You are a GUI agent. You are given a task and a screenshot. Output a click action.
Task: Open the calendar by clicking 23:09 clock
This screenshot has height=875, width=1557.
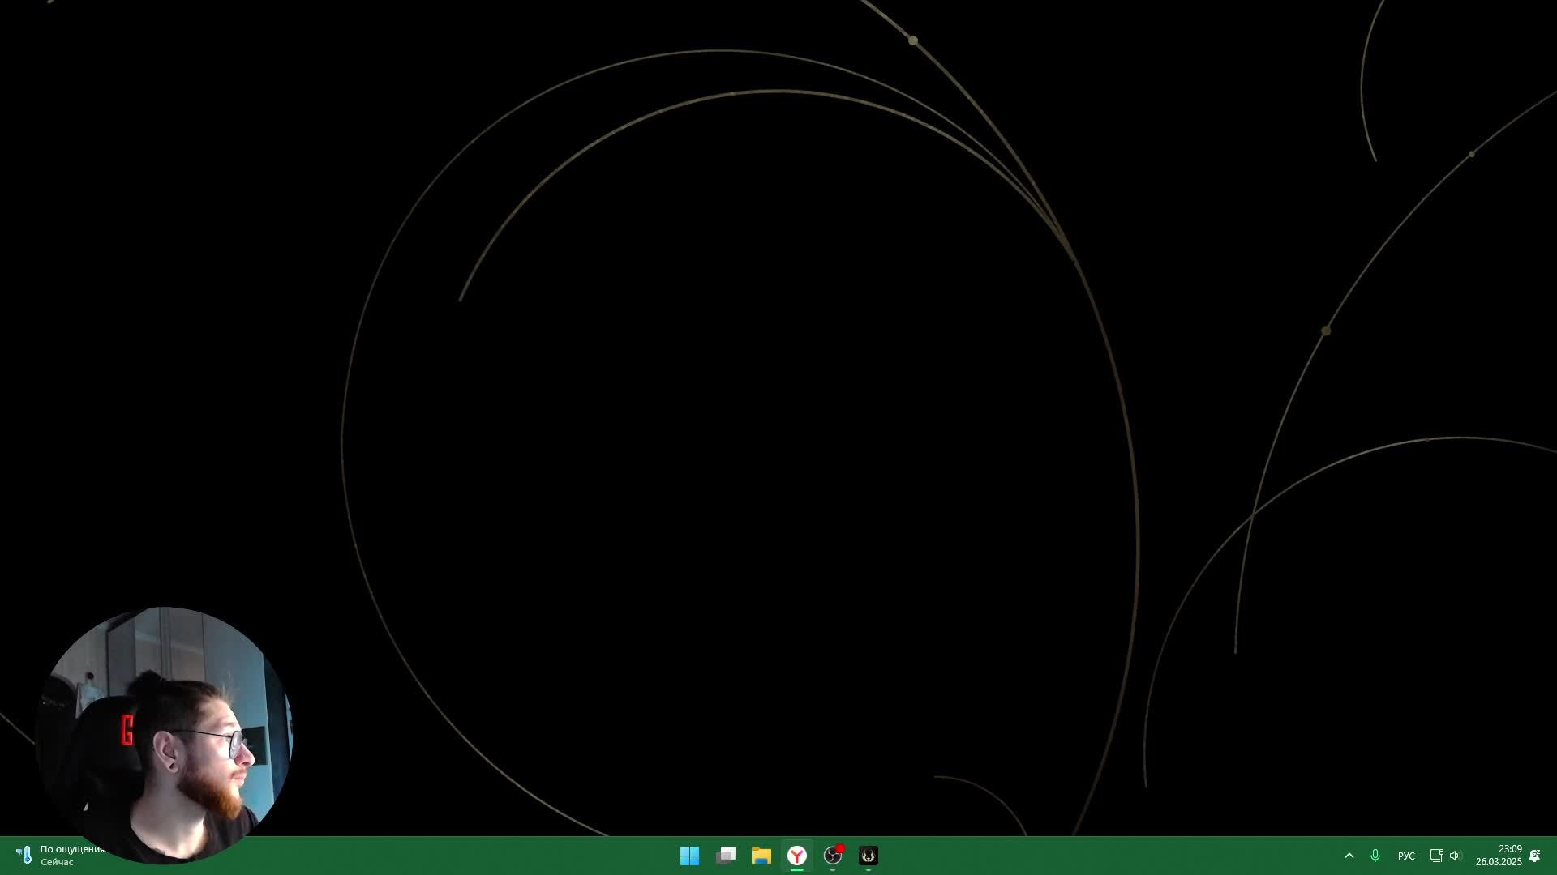point(1509,849)
